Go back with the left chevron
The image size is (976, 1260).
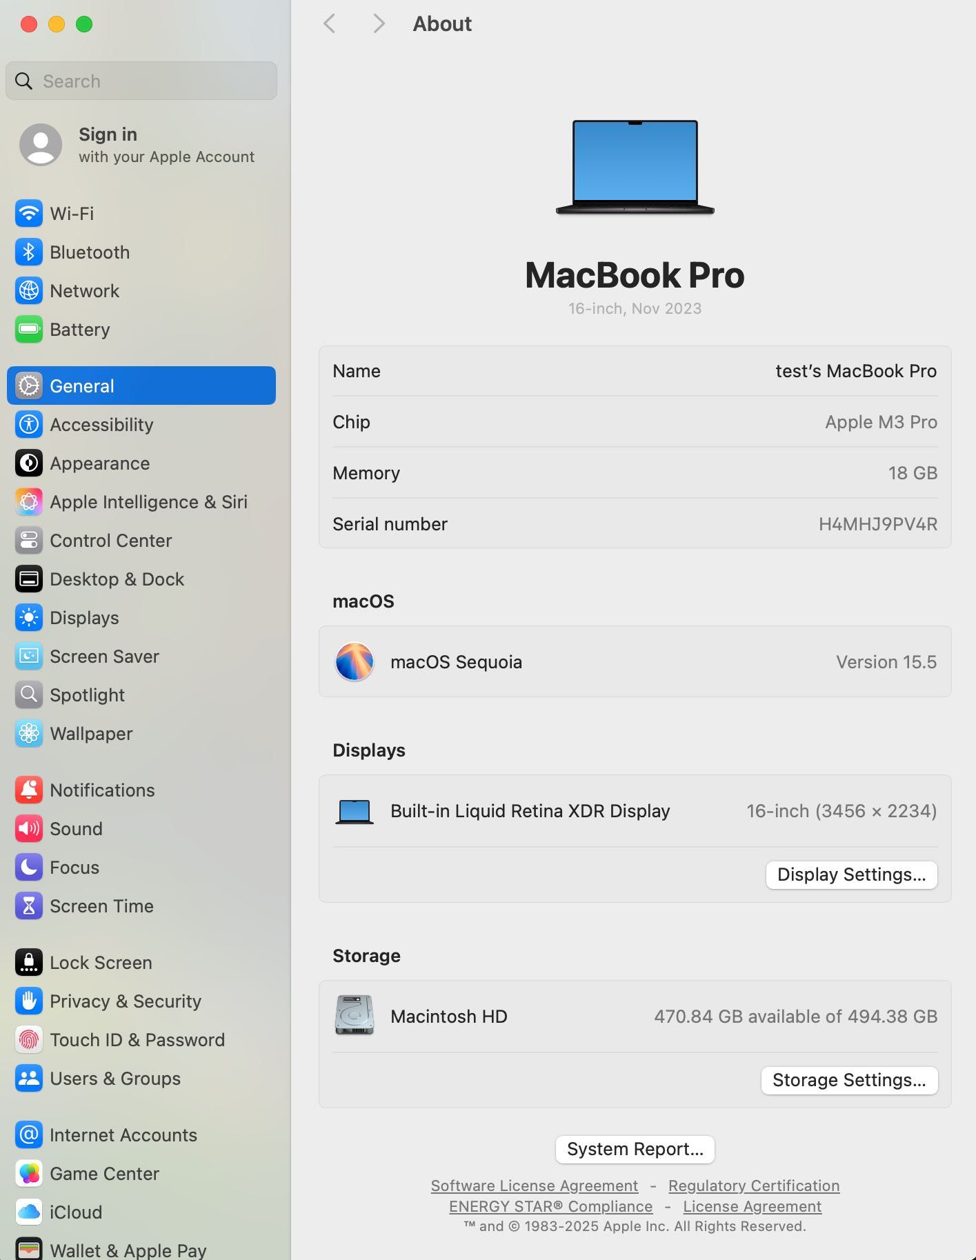(x=330, y=23)
